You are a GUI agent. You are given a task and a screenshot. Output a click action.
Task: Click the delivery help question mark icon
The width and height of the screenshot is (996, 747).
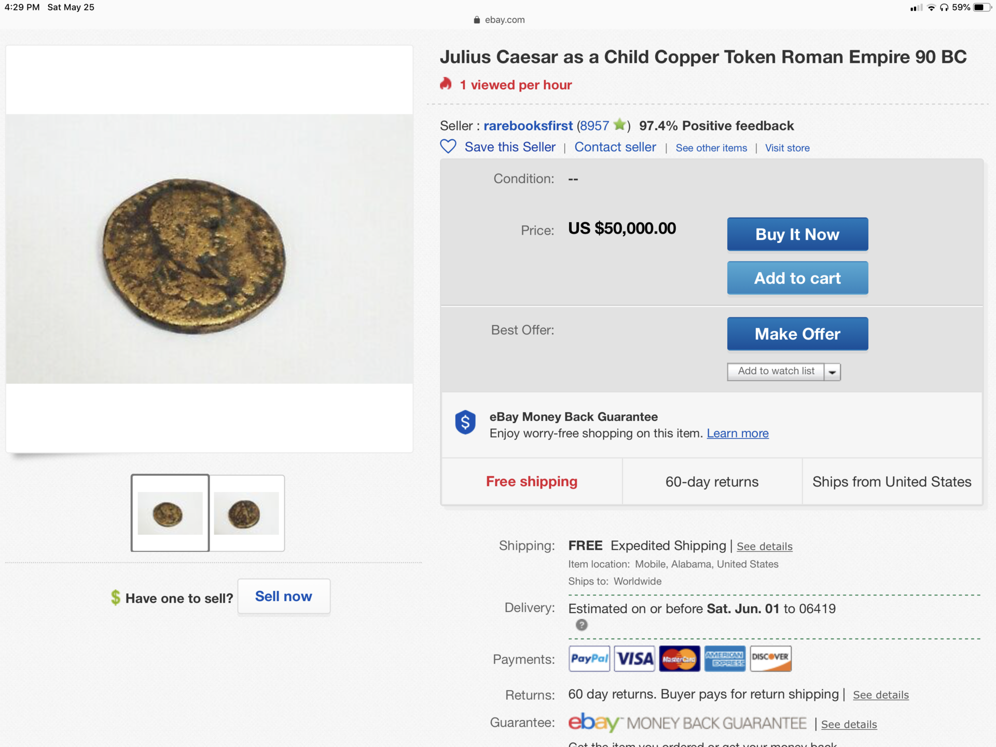582,625
